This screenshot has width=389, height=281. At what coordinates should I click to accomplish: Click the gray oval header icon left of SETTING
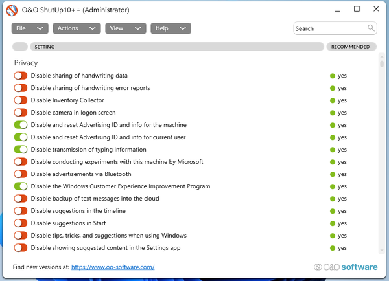tap(19, 47)
